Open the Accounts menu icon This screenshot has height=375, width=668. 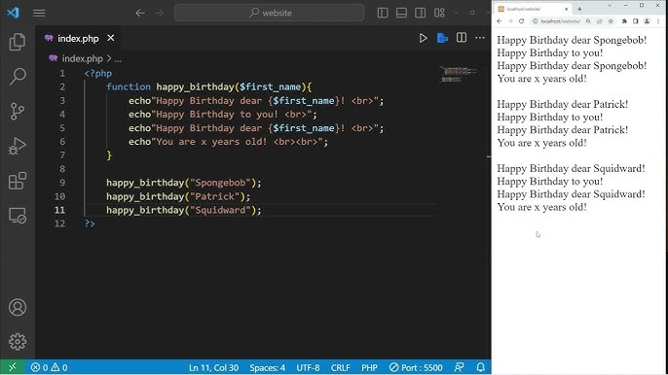pyautogui.click(x=18, y=307)
